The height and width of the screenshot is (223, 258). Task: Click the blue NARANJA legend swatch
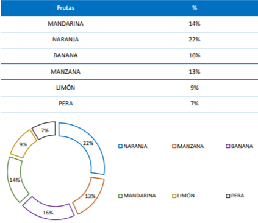pyautogui.click(x=120, y=146)
